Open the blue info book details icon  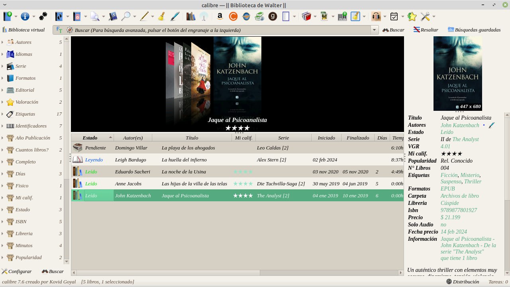[x=25, y=16]
